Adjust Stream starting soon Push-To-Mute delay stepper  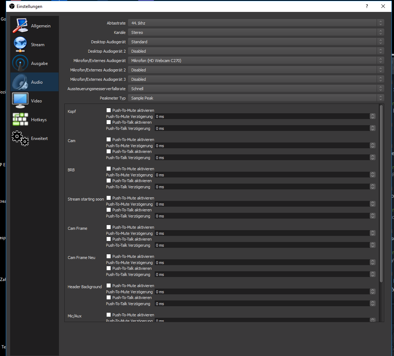coord(373,204)
